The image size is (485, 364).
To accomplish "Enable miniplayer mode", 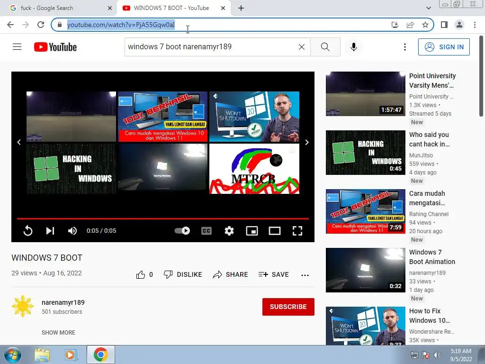I will pyautogui.click(x=252, y=231).
